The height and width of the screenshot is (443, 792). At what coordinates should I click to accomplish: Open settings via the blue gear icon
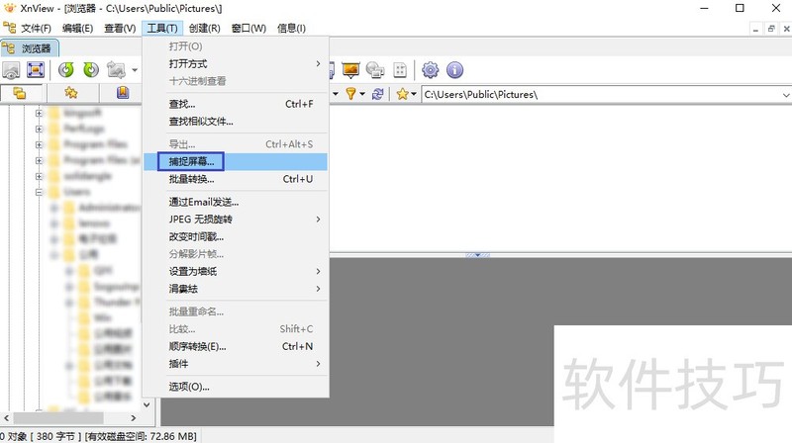430,69
